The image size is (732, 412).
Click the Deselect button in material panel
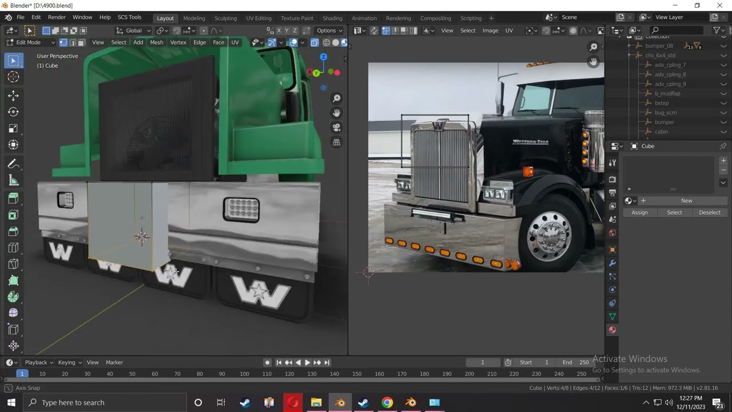tap(710, 212)
